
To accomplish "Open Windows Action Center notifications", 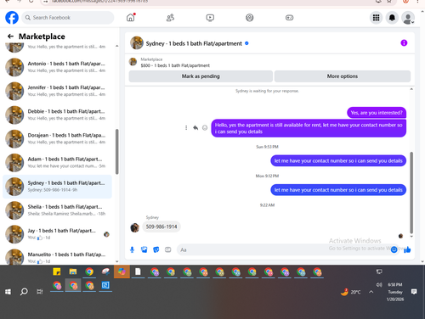I will (414, 292).
